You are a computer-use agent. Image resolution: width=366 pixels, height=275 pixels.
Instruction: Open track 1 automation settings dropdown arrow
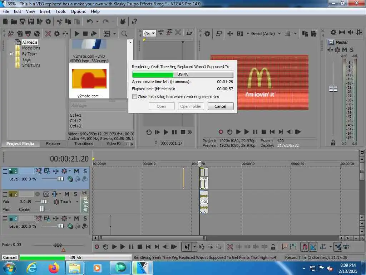pyautogui.click(x=70, y=171)
